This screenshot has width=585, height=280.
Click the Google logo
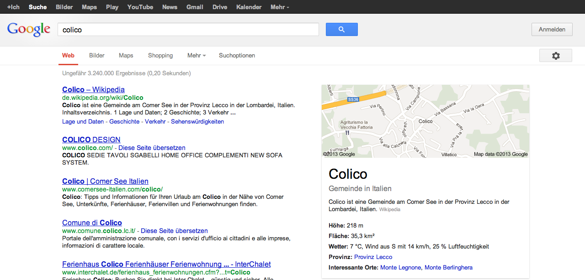(x=28, y=30)
